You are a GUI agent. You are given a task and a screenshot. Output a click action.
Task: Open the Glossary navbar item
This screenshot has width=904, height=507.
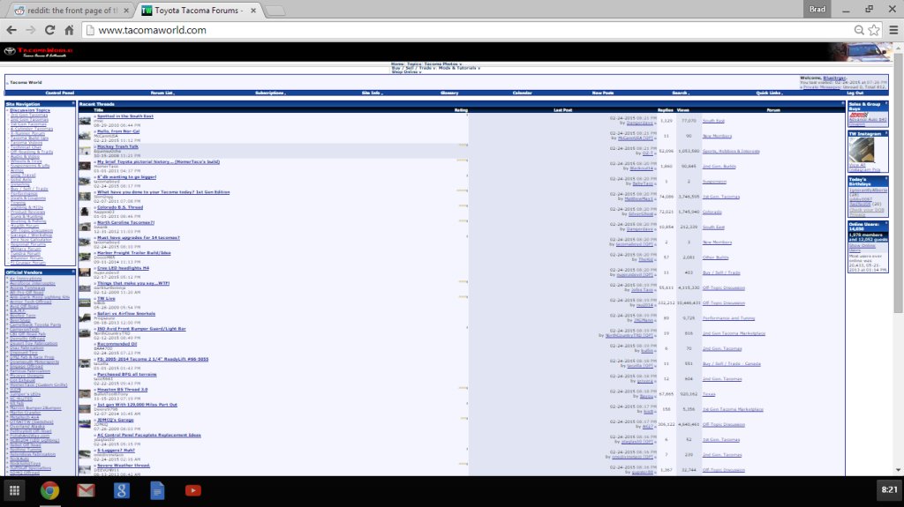[x=449, y=93]
